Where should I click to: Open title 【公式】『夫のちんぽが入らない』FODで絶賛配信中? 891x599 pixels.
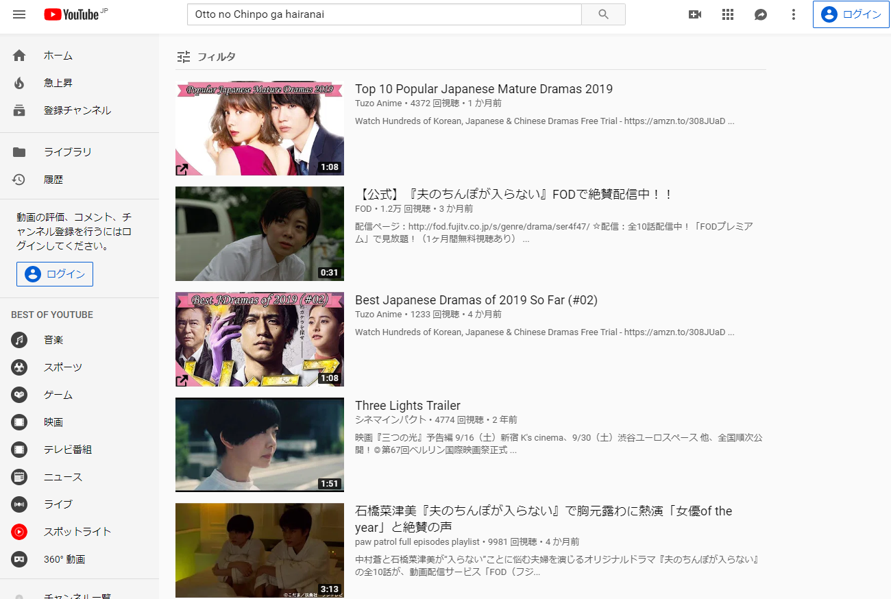pos(514,195)
